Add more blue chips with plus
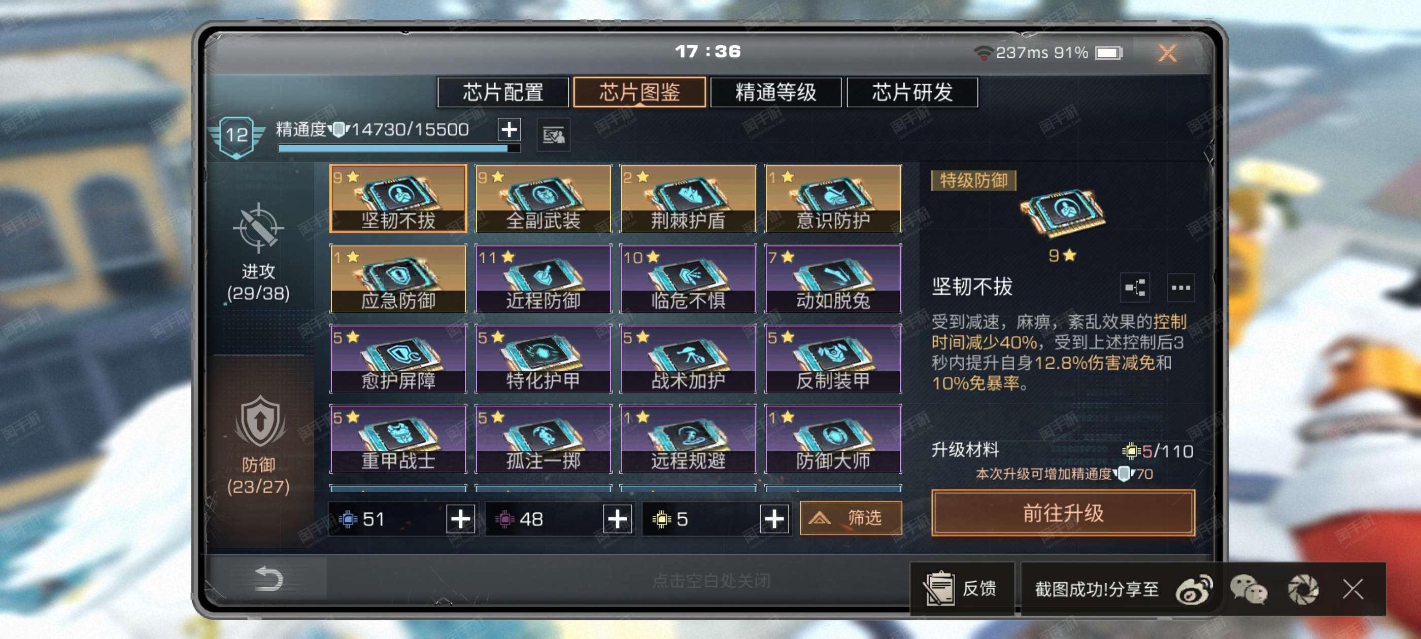The height and width of the screenshot is (639, 1421). pos(461,518)
